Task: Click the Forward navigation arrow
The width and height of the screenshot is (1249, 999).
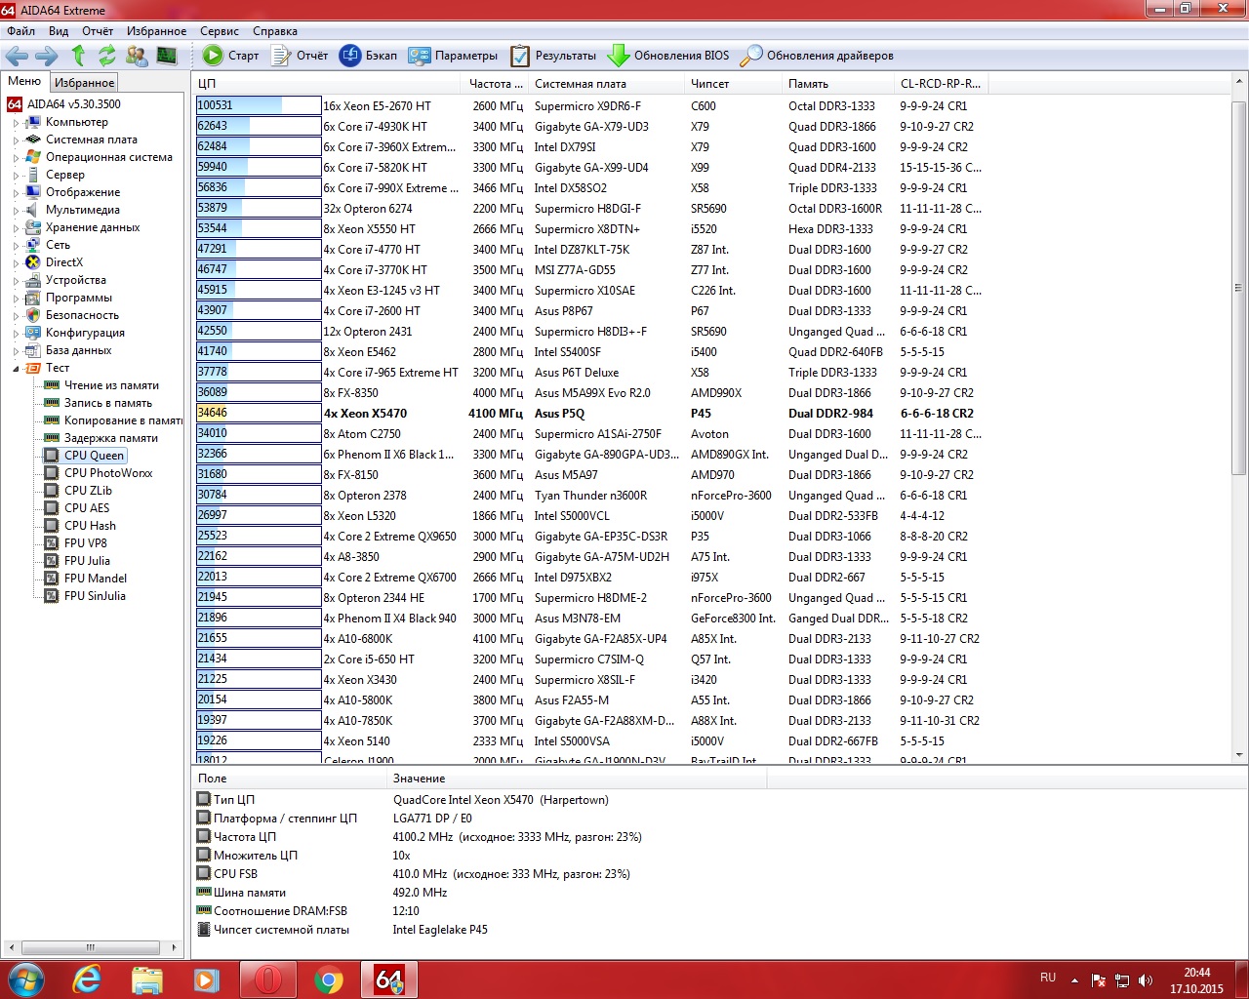Action: point(46,56)
